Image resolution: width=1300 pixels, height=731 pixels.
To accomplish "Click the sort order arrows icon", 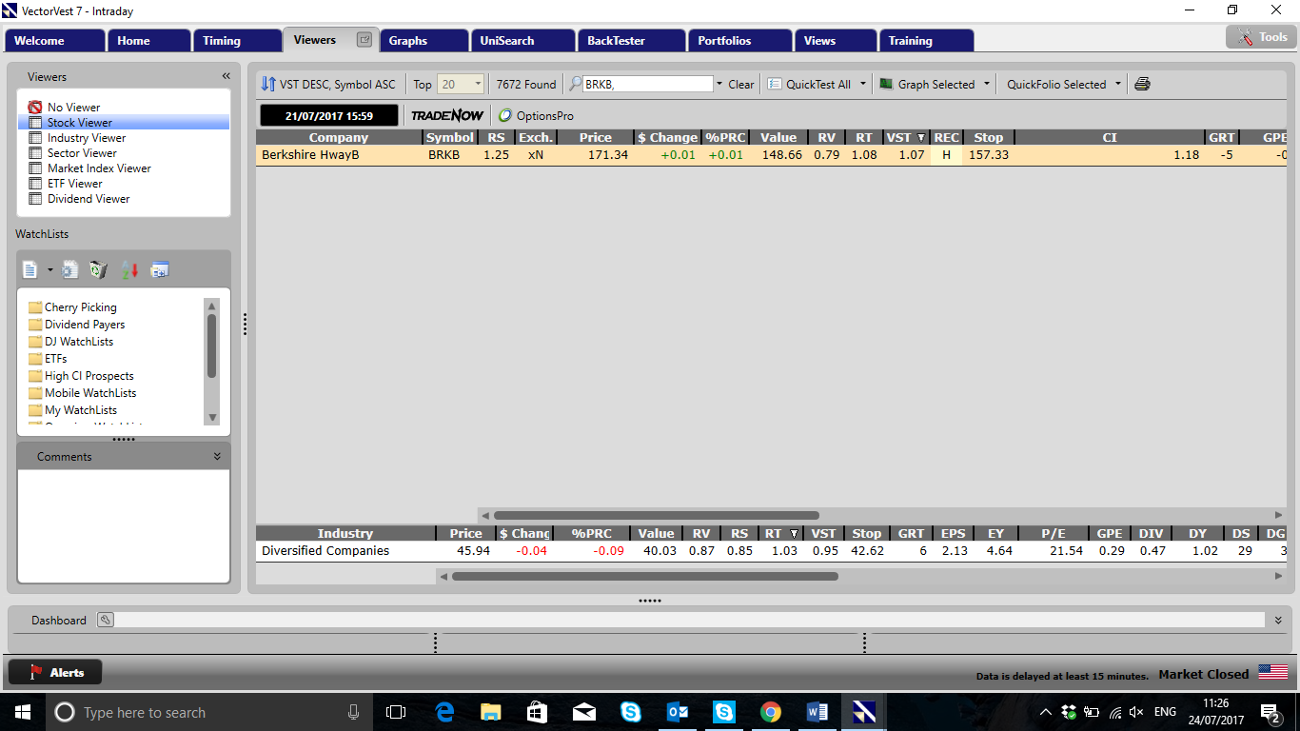I will coord(268,84).
